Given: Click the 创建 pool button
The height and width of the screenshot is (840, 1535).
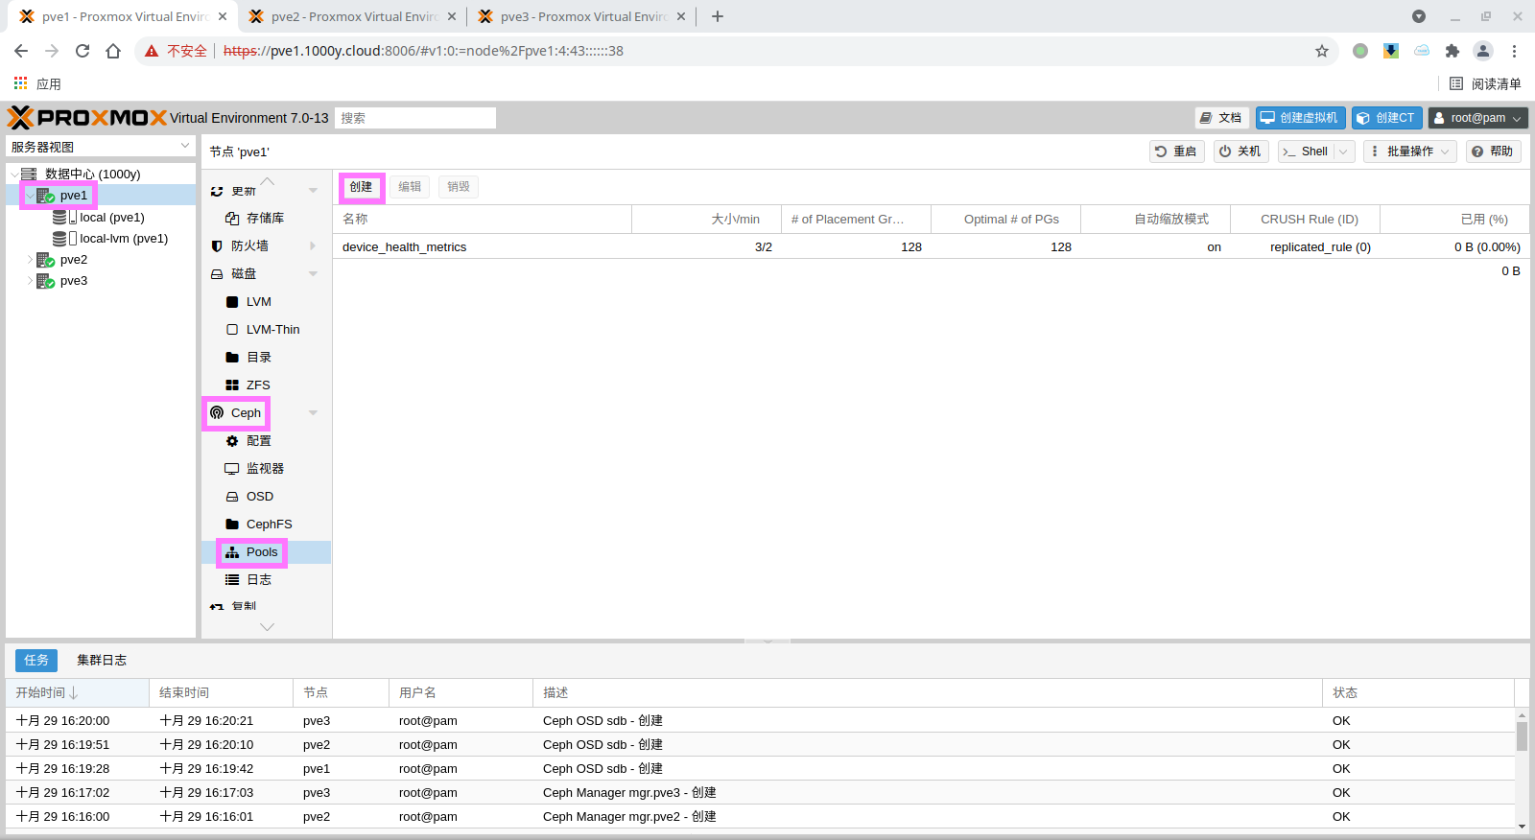Looking at the screenshot, I should pyautogui.click(x=361, y=187).
